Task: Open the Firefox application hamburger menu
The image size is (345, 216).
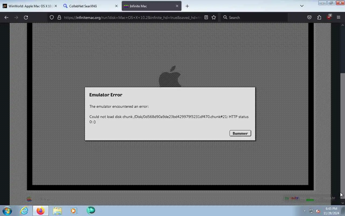Action: (x=339, y=18)
